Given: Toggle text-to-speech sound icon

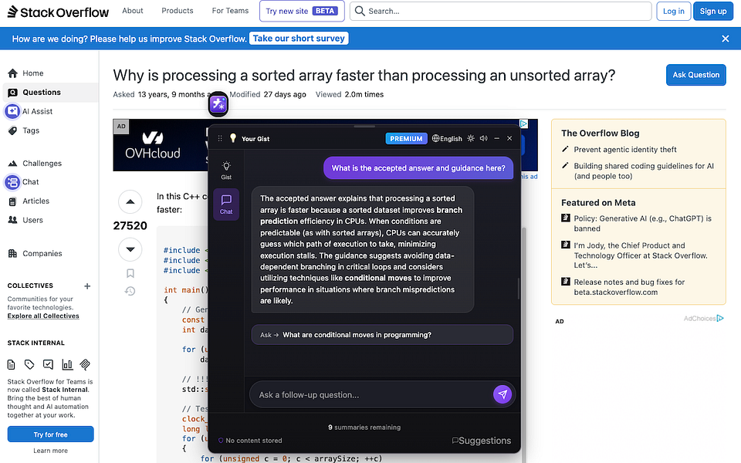Looking at the screenshot, I should (483, 138).
